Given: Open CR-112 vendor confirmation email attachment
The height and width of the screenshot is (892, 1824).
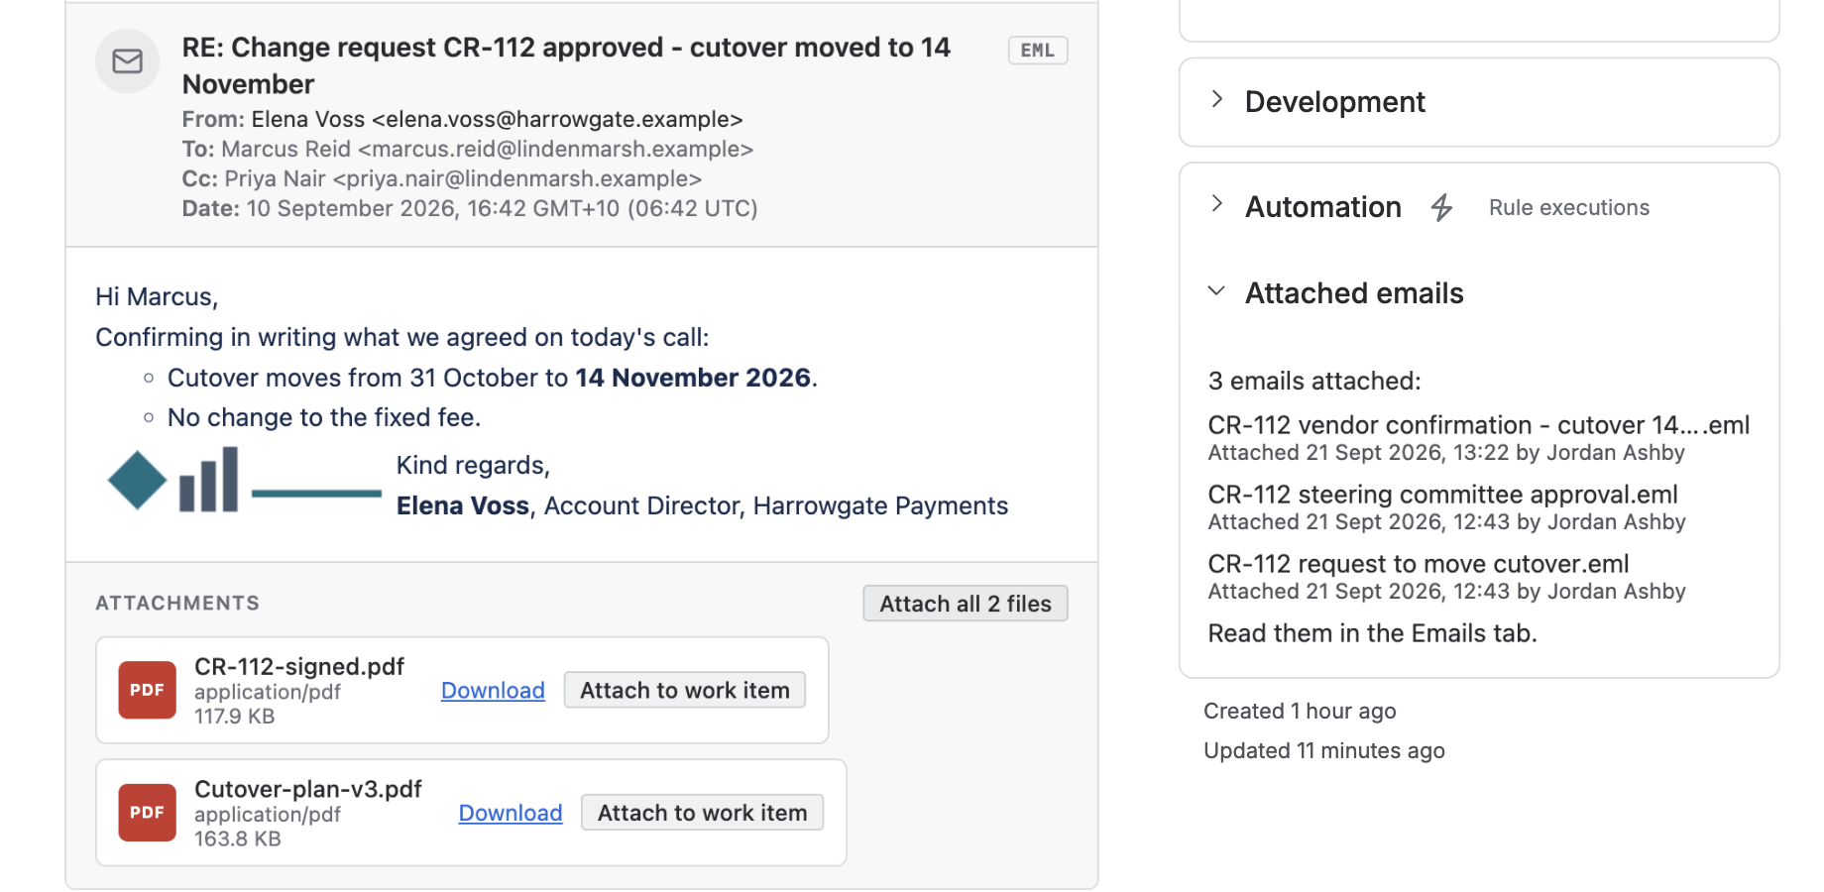Looking at the screenshot, I should pyautogui.click(x=1479, y=425).
